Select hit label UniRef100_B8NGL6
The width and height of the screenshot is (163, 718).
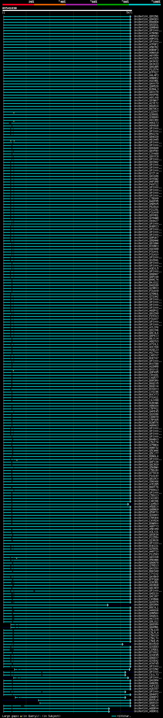[146, 456]
